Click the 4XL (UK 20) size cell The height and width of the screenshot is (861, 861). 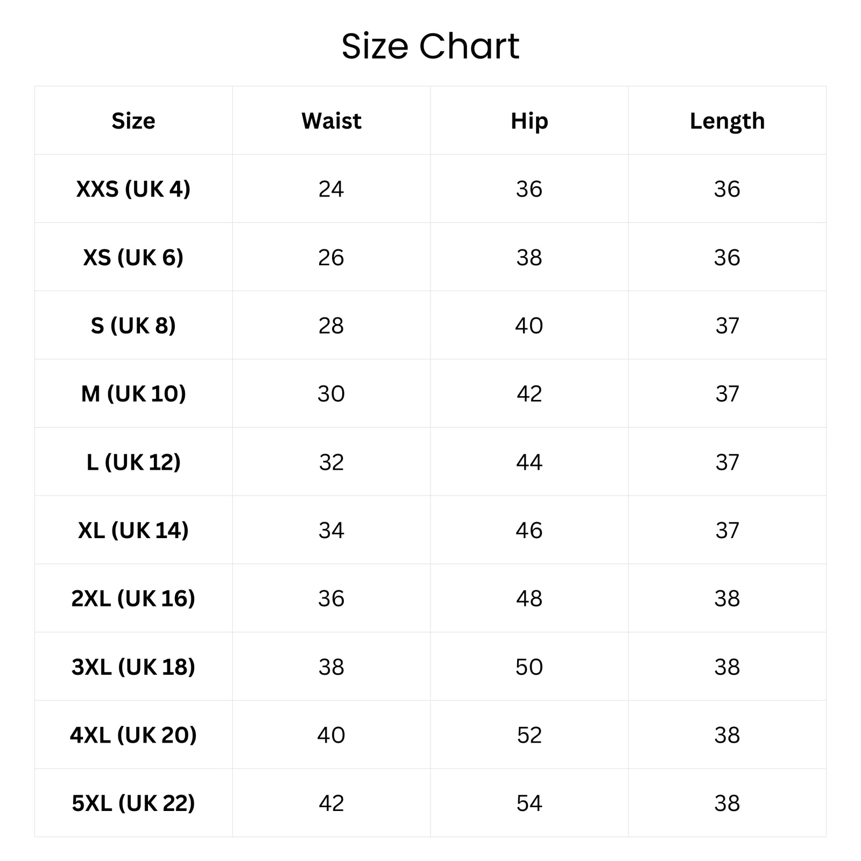133,735
